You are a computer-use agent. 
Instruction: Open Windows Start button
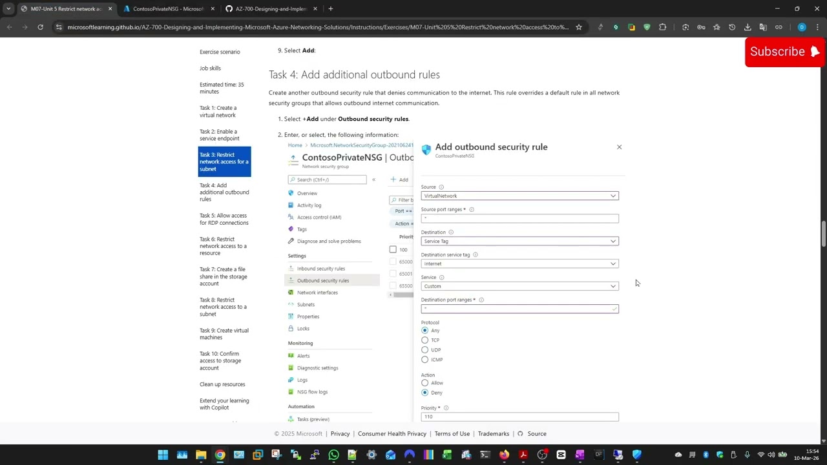coord(163,455)
